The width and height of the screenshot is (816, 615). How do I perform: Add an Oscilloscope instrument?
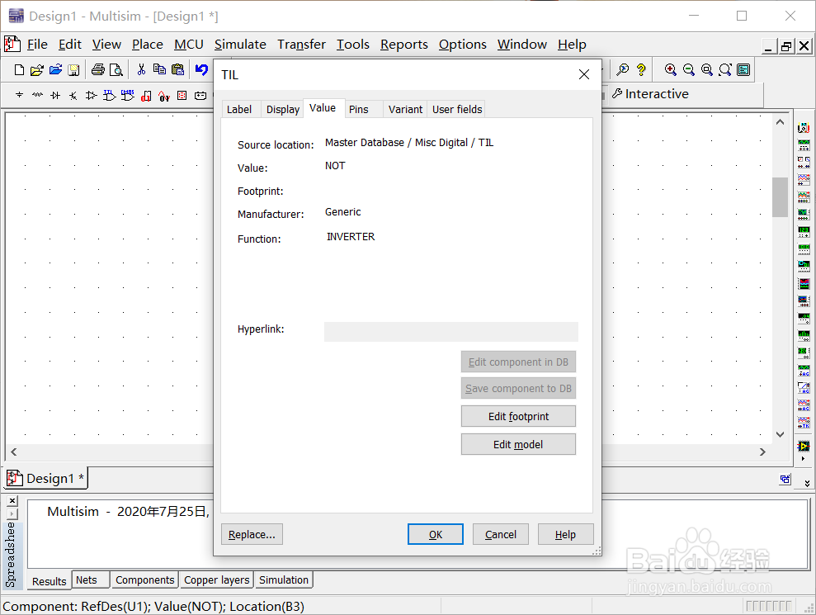point(804,180)
